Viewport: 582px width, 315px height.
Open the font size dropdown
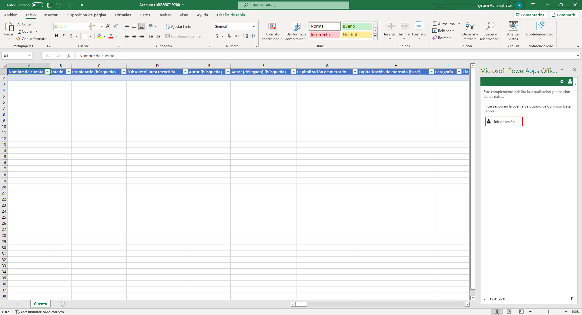click(x=102, y=27)
